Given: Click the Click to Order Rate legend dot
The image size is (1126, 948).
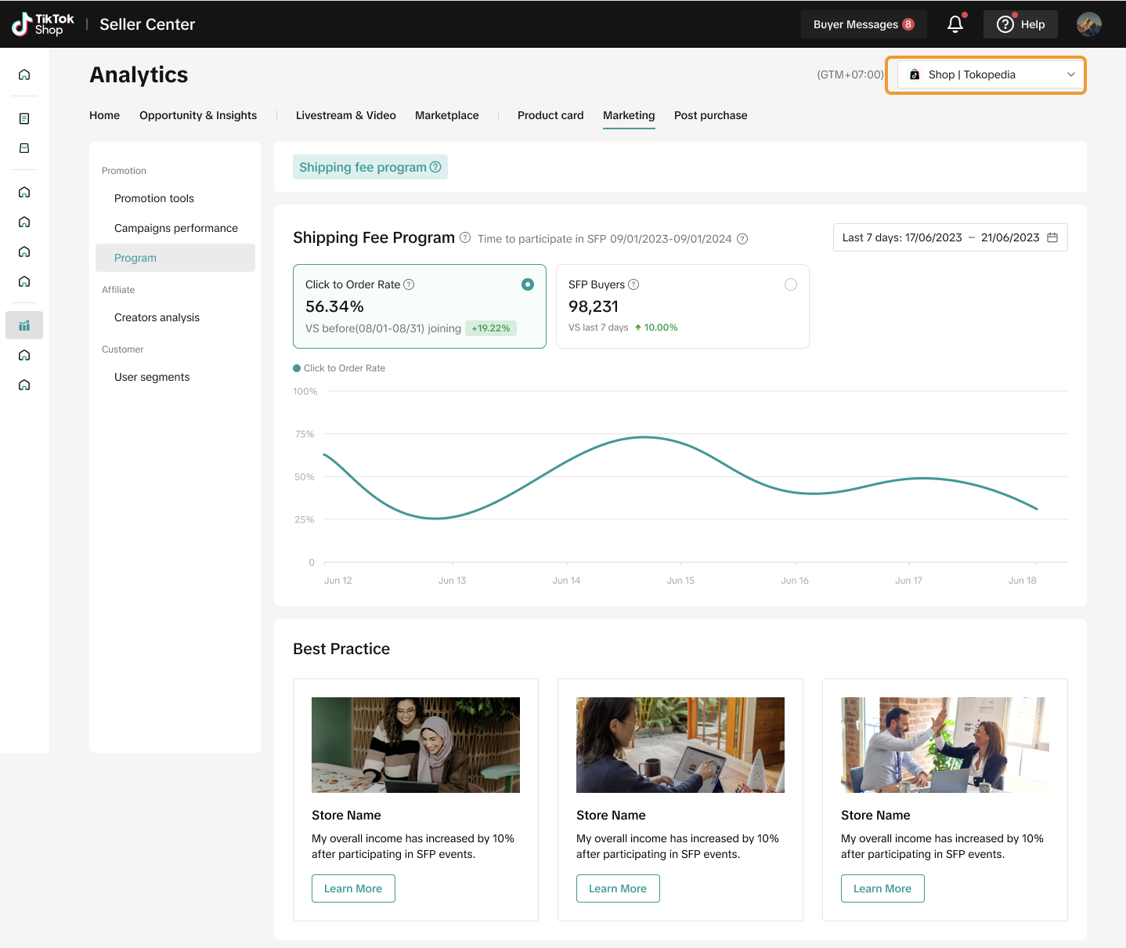Looking at the screenshot, I should click(297, 368).
